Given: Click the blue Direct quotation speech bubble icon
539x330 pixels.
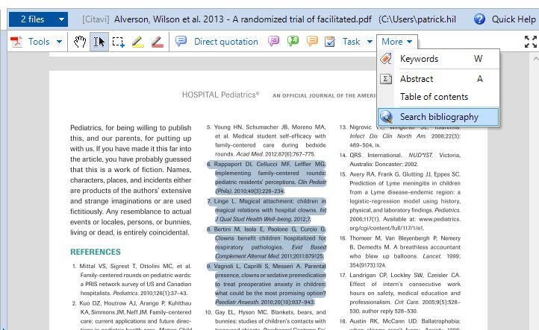Looking at the screenshot, I should (x=181, y=42).
